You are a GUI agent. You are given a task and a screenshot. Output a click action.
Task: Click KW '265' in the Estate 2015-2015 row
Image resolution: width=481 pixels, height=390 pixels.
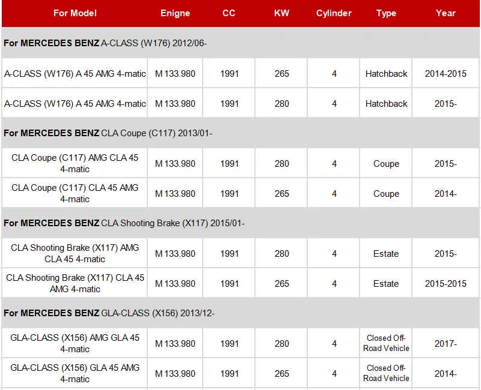(x=281, y=283)
